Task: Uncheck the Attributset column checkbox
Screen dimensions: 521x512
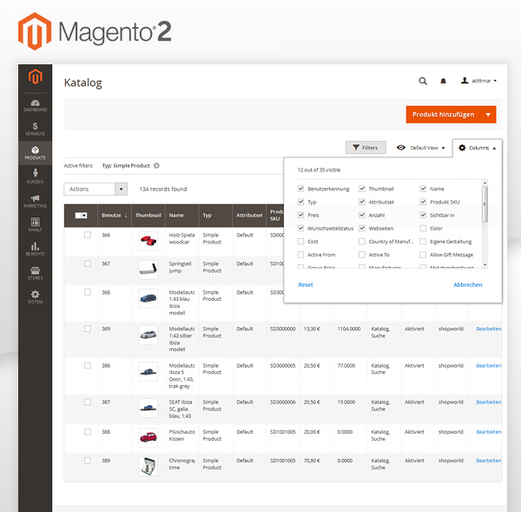Action: click(x=362, y=202)
